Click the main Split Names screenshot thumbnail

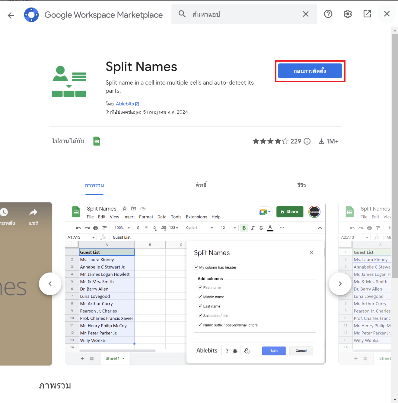point(195,283)
